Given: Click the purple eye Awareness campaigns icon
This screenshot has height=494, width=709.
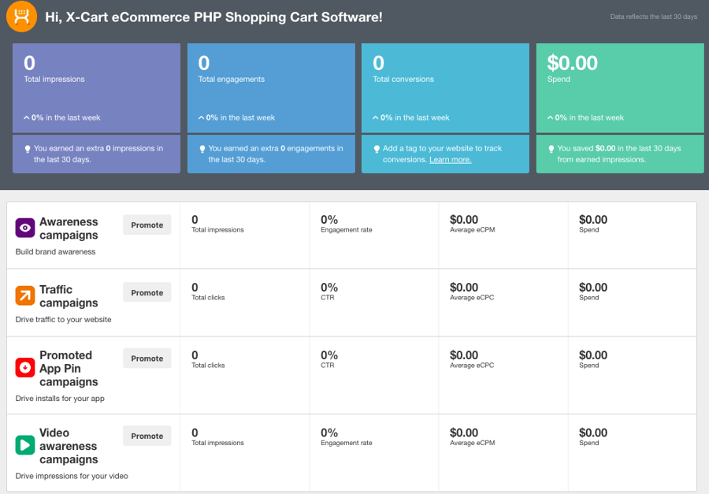Looking at the screenshot, I should [25, 228].
